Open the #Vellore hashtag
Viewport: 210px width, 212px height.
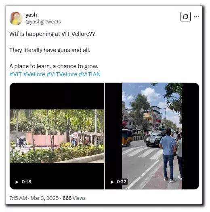[34, 74]
